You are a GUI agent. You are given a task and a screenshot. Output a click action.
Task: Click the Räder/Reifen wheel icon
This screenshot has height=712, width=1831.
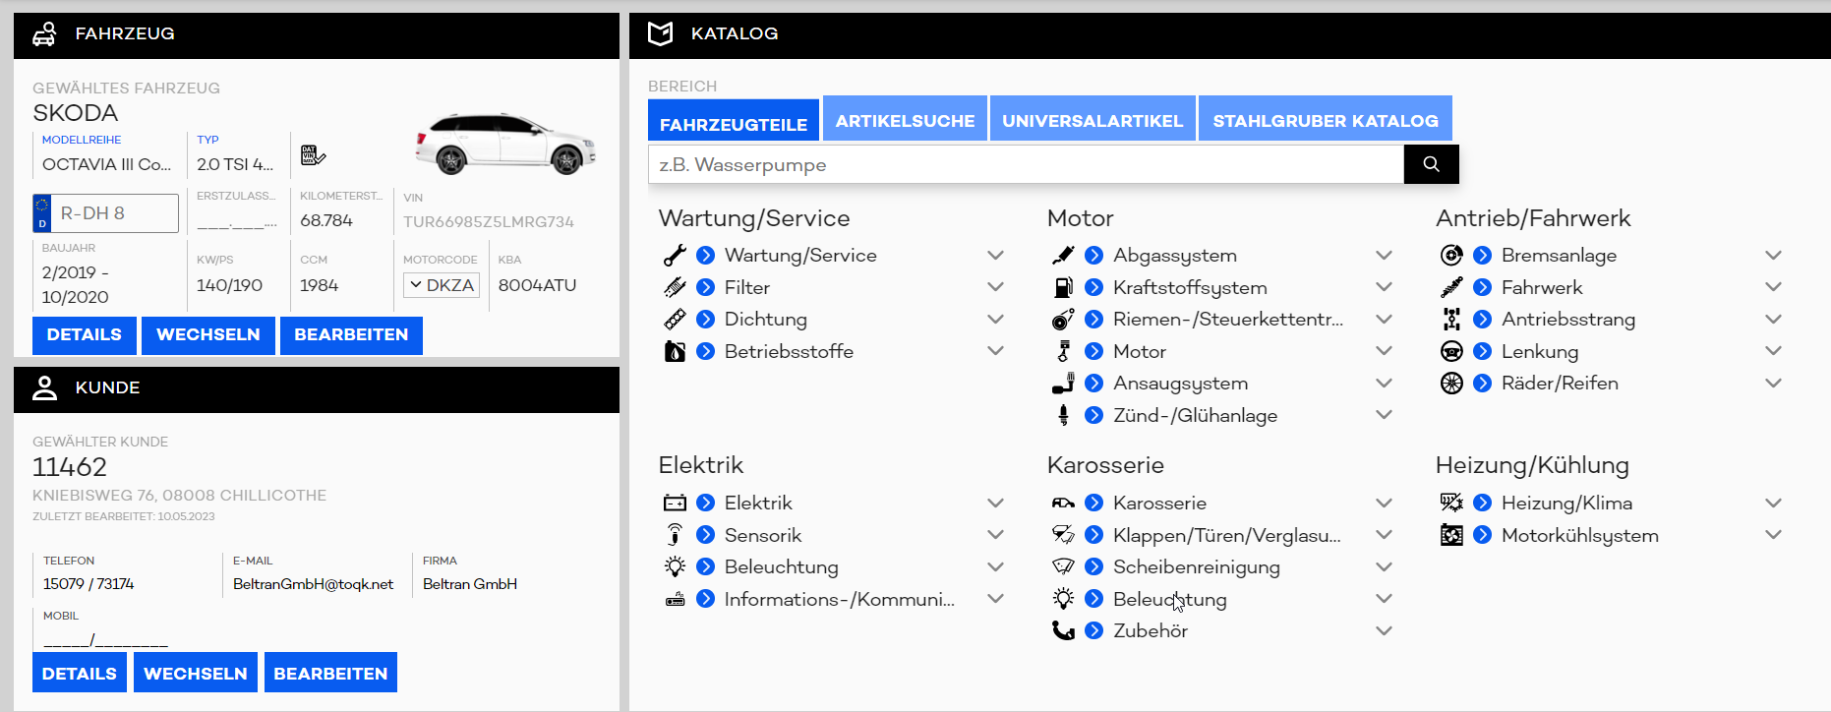(x=1451, y=384)
